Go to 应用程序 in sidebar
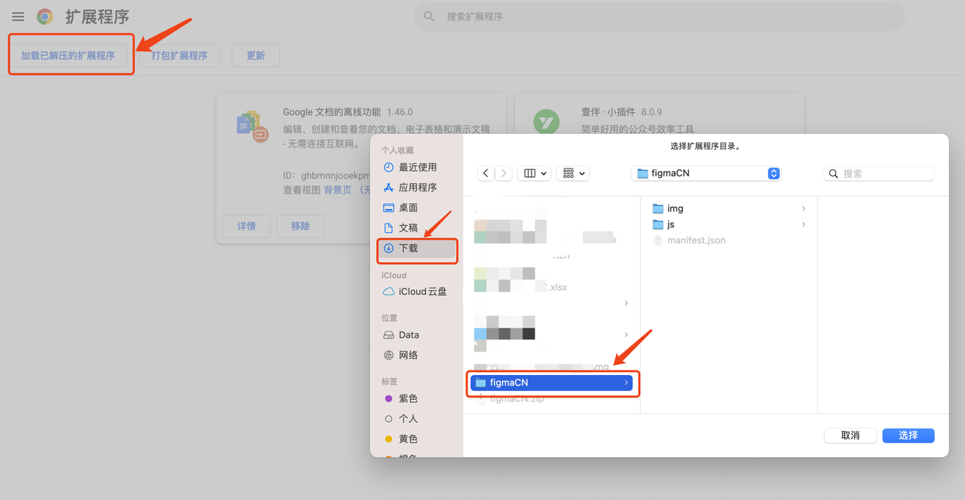965x500 pixels. click(x=417, y=187)
